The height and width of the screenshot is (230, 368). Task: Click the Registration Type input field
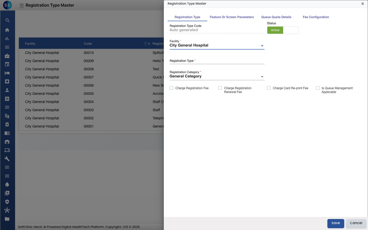[x=217, y=61]
